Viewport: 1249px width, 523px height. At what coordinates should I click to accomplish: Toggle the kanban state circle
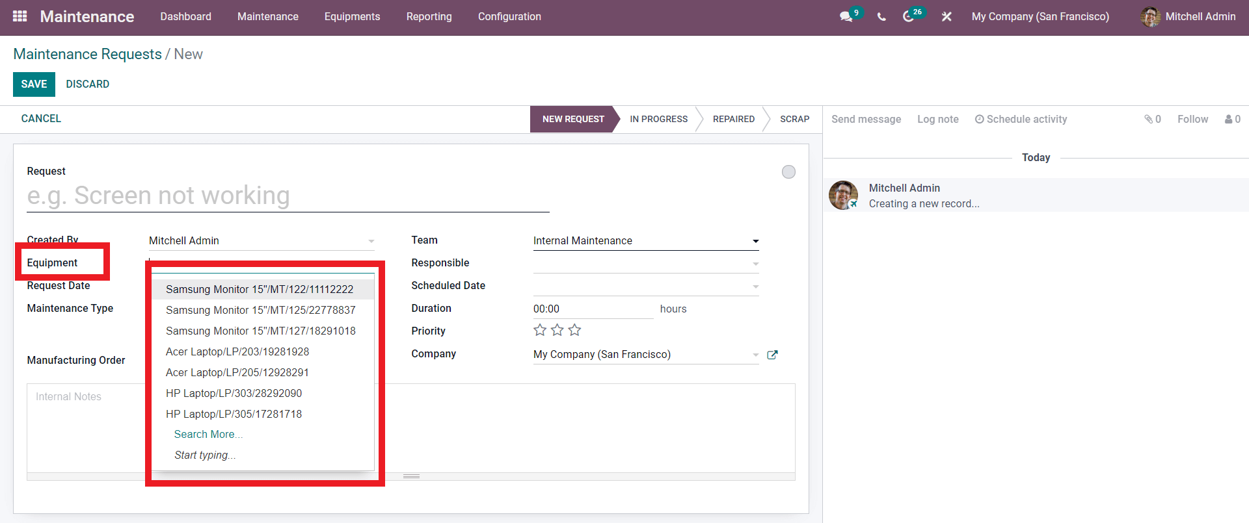788,172
